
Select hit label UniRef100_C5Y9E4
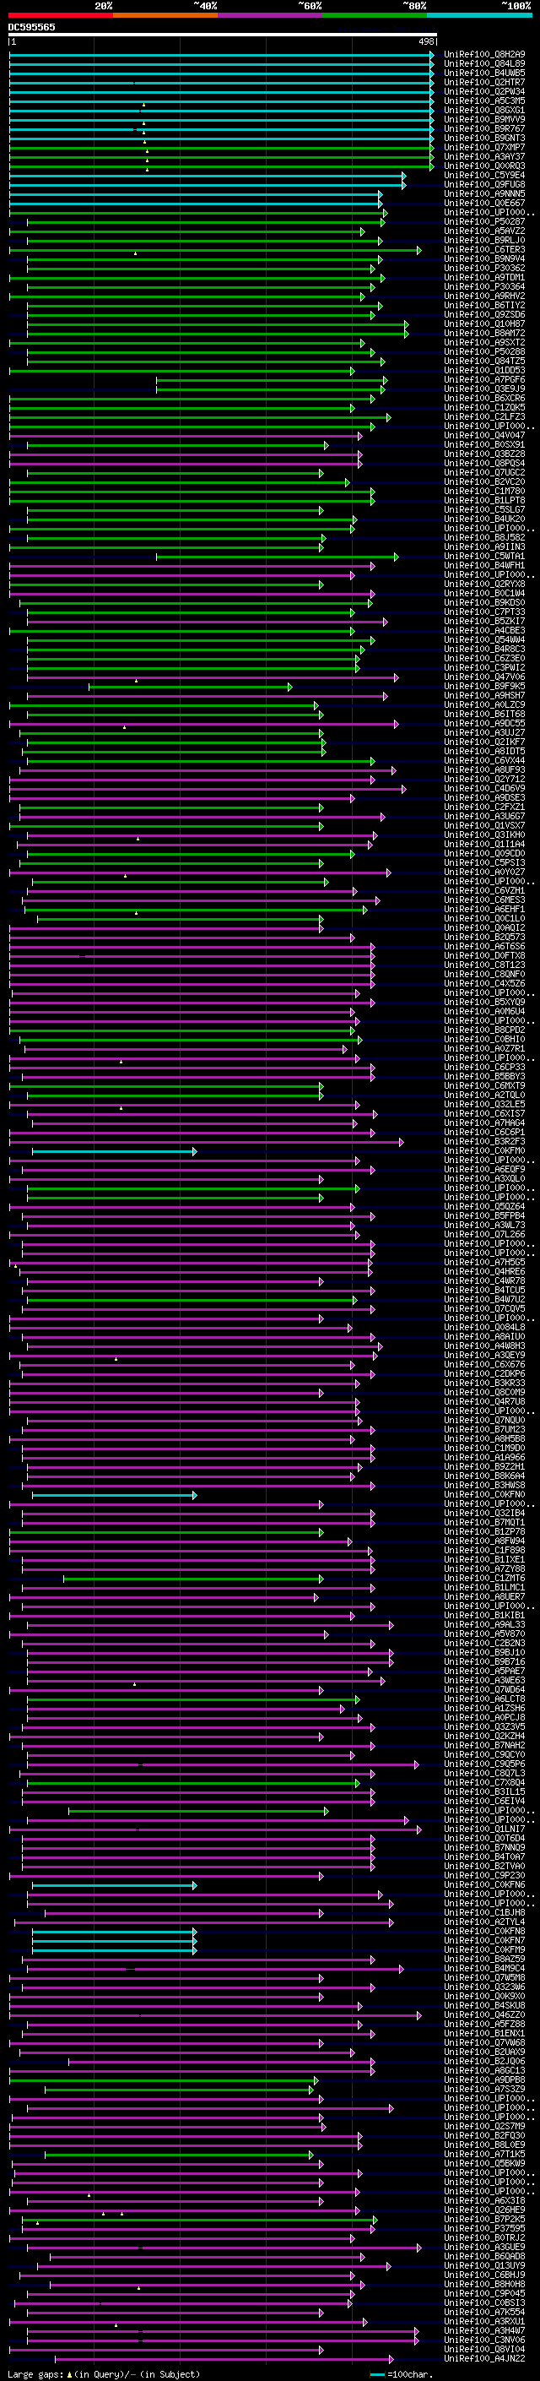pos(484,176)
